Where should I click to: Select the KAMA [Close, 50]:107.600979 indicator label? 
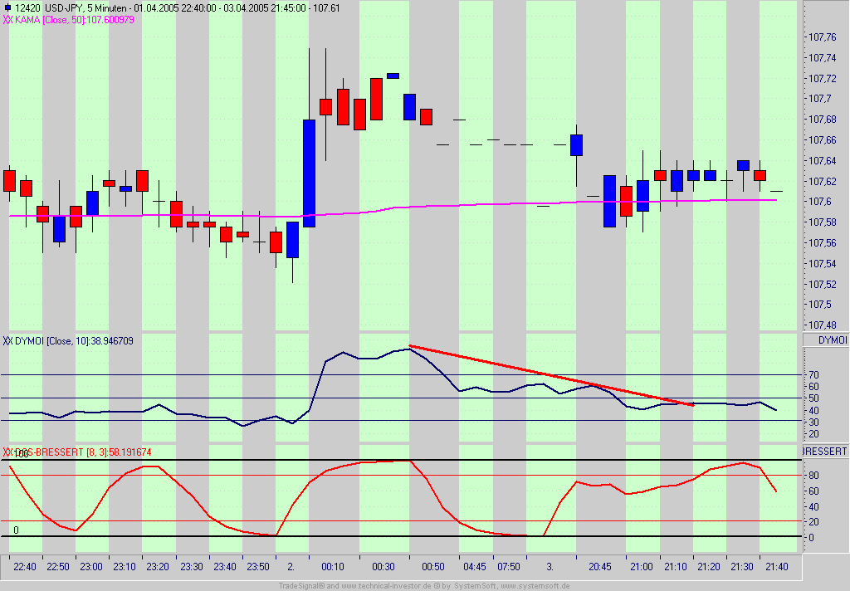pyautogui.click(x=75, y=20)
